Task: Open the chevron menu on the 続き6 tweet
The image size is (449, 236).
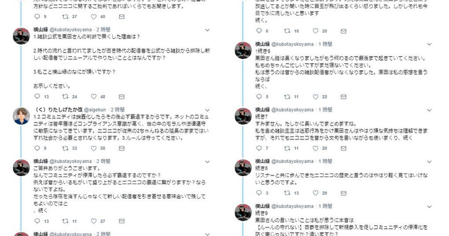Action: pos(430,44)
